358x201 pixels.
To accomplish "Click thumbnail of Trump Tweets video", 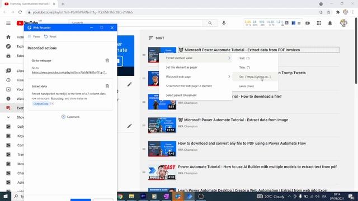I will 153,78.
